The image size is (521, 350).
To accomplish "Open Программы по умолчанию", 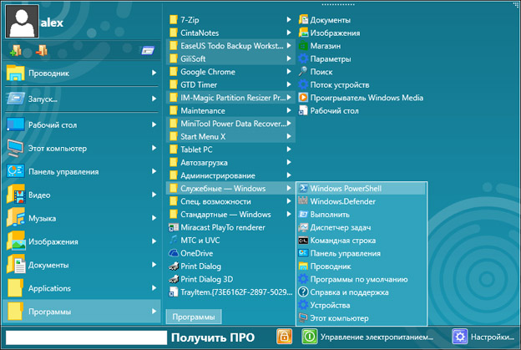I will pyautogui.click(x=362, y=279).
